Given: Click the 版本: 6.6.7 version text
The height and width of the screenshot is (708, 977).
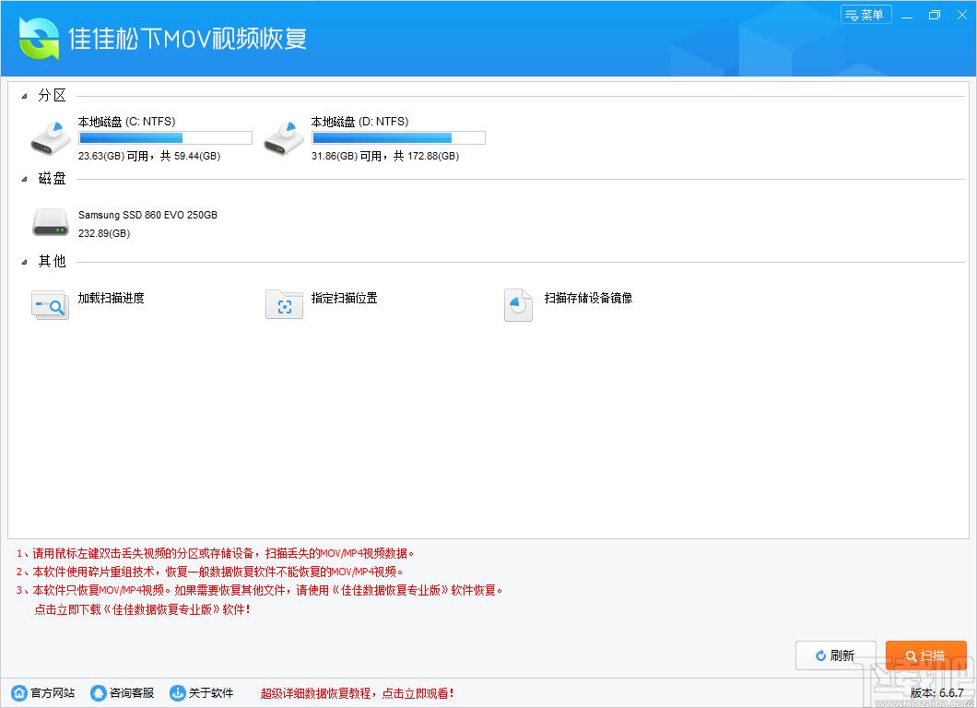Looking at the screenshot, I should pyautogui.click(x=937, y=693).
